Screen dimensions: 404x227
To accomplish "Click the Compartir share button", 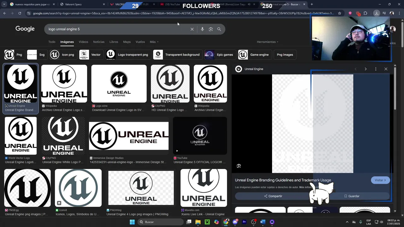I will 273,196.
